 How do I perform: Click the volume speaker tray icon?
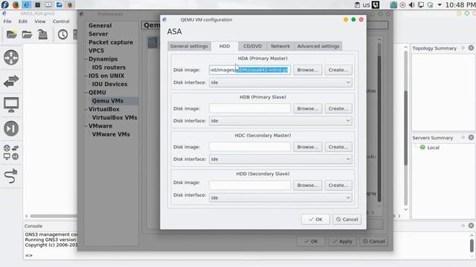coord(411,5)
